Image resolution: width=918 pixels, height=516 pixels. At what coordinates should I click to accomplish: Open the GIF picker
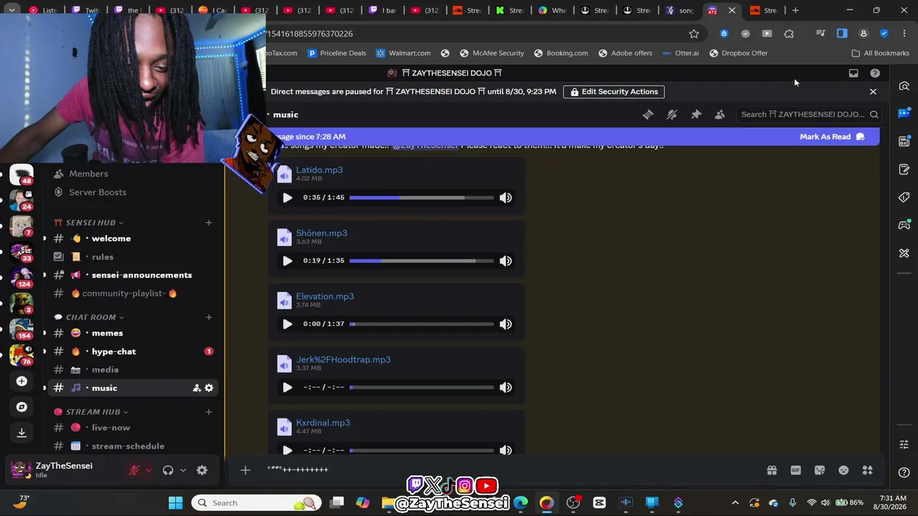click(x=795, y=470)
